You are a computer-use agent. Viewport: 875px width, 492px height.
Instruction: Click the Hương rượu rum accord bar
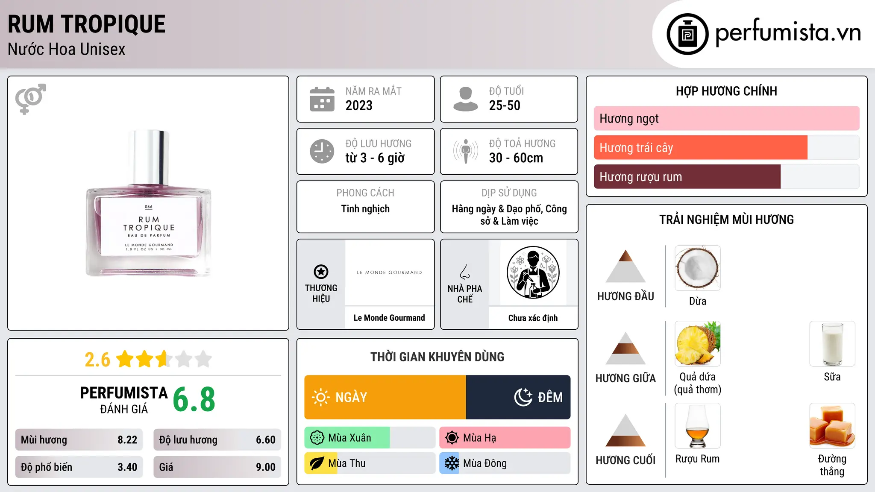[727, 177]
